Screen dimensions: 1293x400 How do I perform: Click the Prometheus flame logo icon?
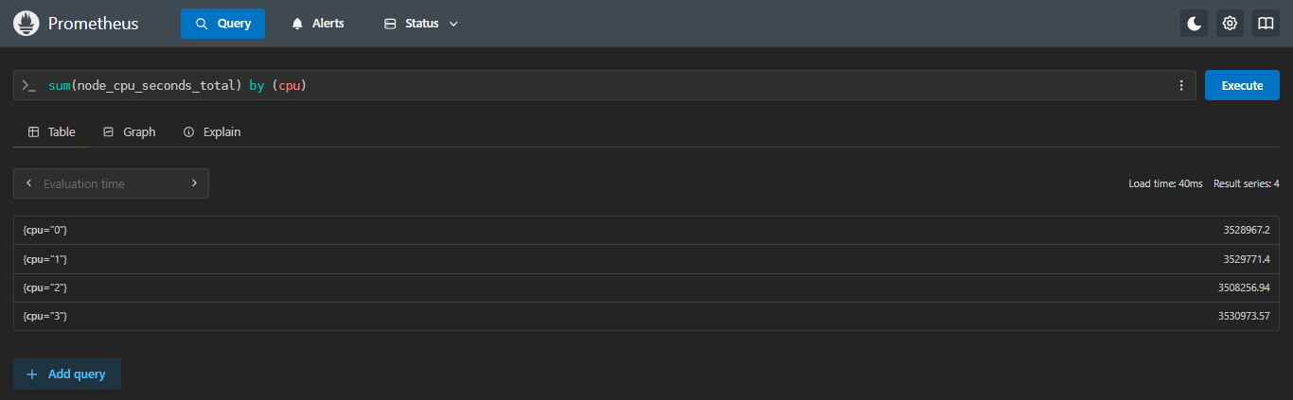click(x=26, y=24)
